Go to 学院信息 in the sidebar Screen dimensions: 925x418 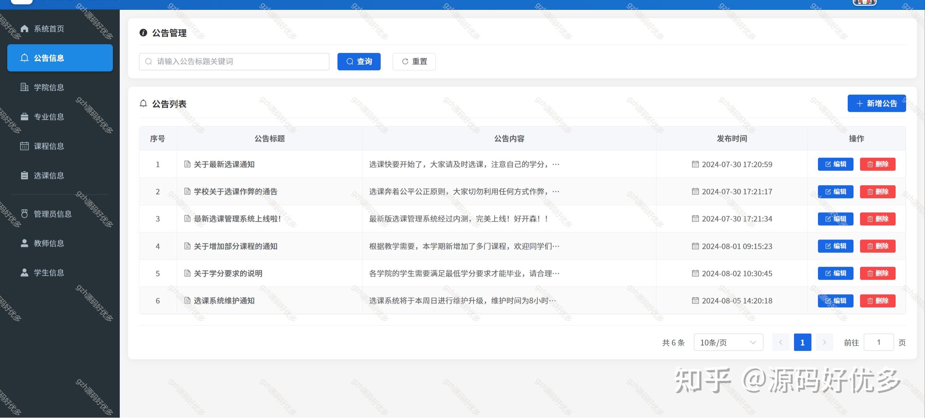pyautogui.click(x=60, y=87)
